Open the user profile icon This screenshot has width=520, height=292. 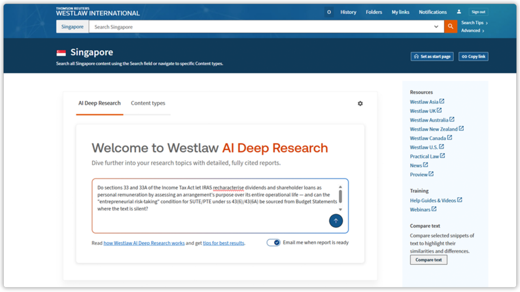[x=459, y=12]
